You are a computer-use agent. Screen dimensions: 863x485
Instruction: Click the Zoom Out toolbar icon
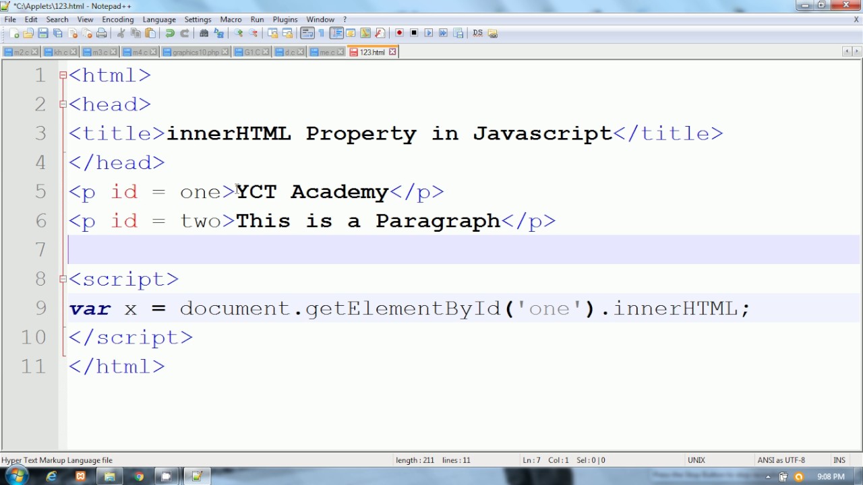(254, 33)
